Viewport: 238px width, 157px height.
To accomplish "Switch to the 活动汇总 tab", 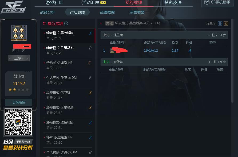I will 91,3.
